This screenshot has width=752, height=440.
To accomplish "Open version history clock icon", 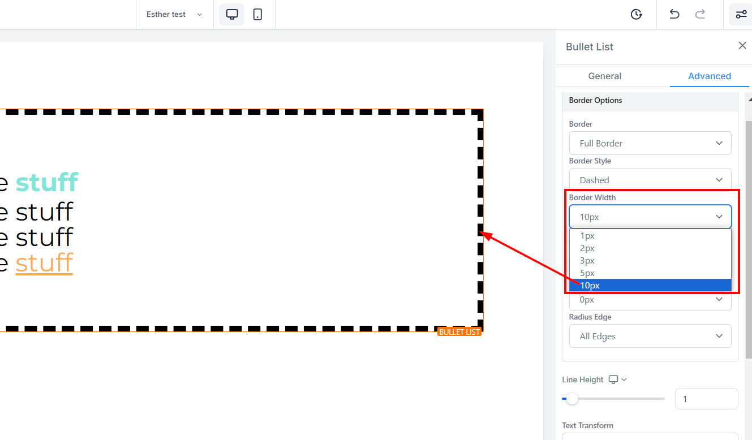I will (637, 15).
